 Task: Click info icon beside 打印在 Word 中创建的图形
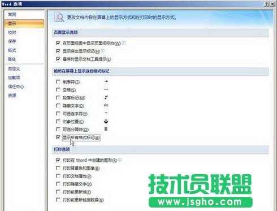pyautogui.click(x=120, y=160)
